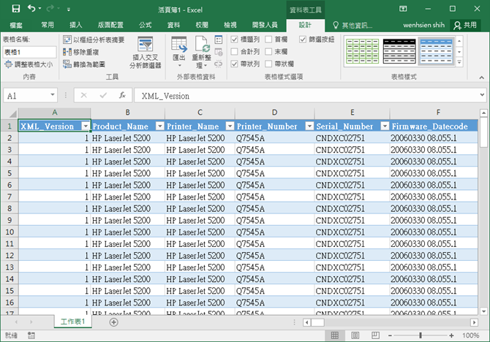Image resolution: width=490 pixels, height=342 pixels.
Task: Switch to the 版面配置 tab
Action: click(x=110, y=25)
